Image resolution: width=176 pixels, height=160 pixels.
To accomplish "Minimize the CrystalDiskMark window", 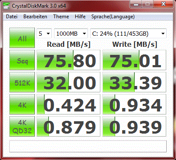I will click(136, 4).
